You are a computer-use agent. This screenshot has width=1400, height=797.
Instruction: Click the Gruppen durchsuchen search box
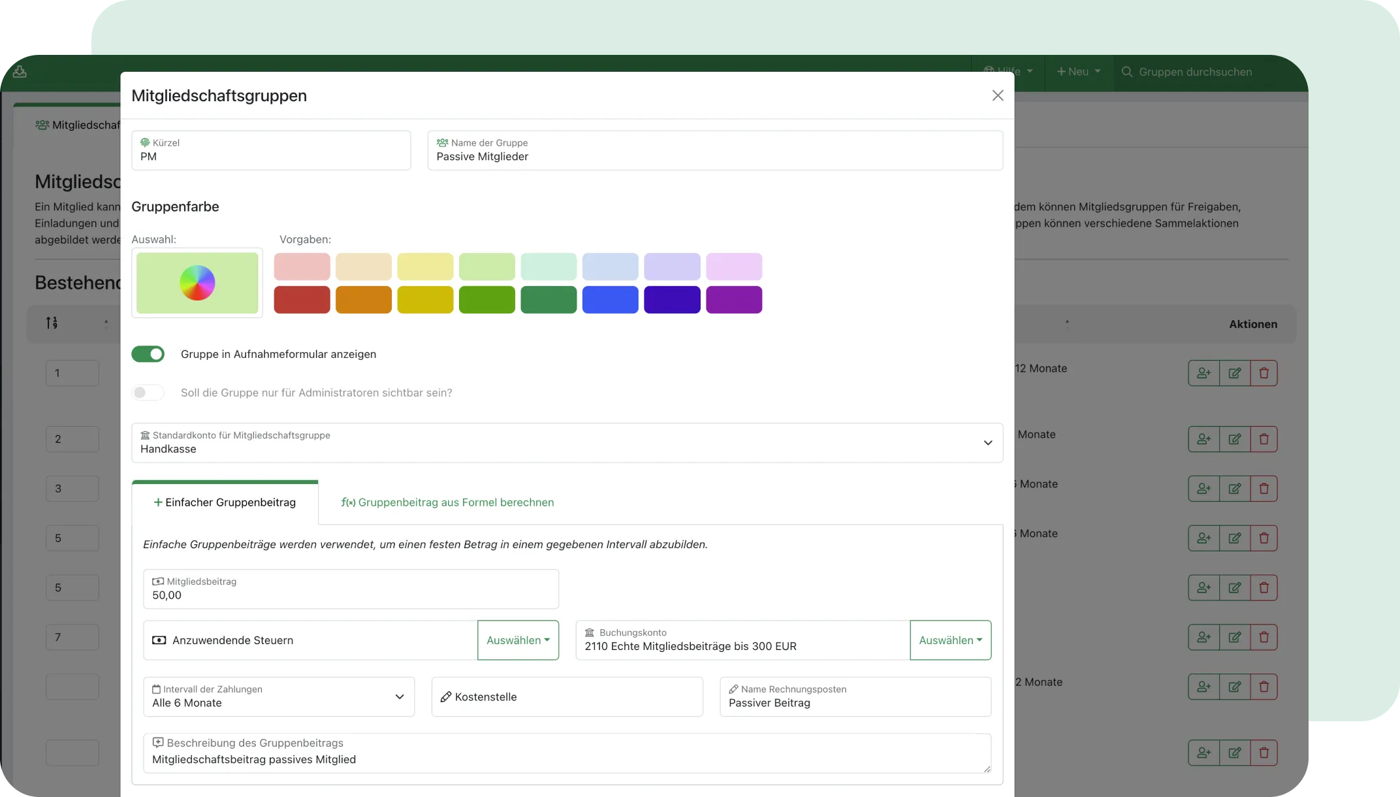coord(1195,72)
